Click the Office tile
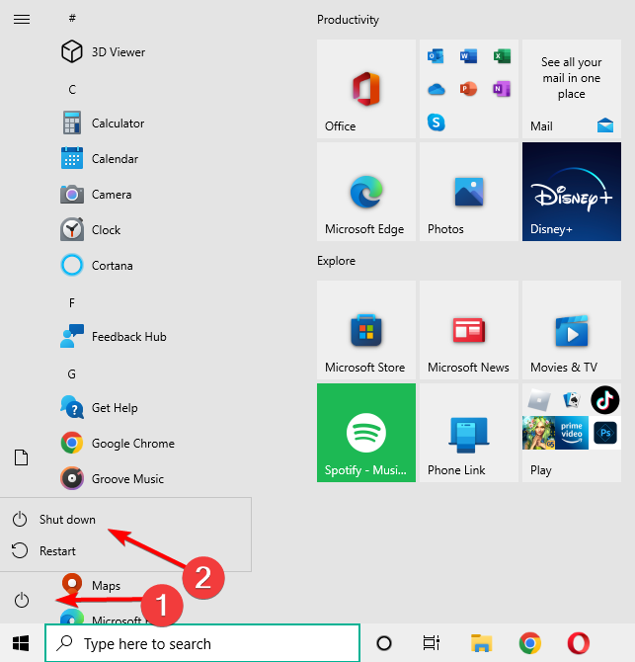Image resolution: width=635 pixels, height=662 pixels. [x=366, y=89]
